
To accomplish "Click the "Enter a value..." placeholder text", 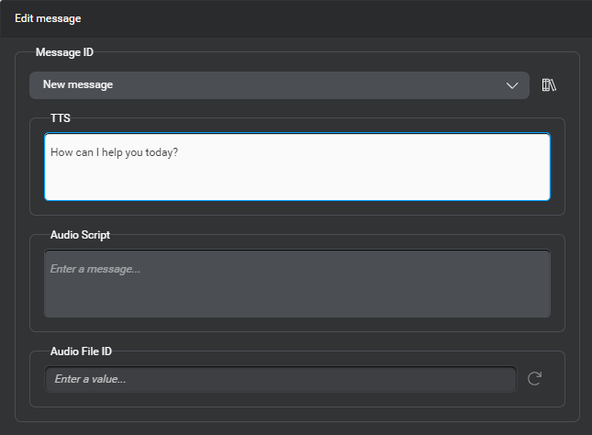I will click(90, 378).
